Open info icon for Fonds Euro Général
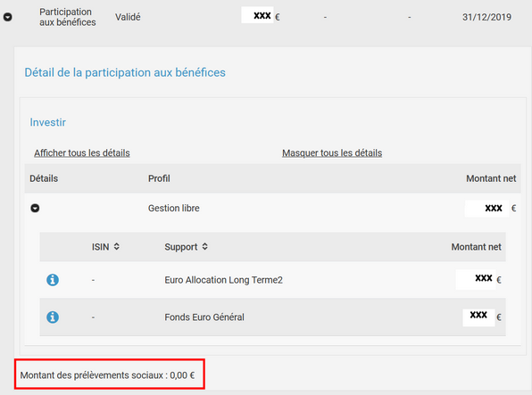Viewport: 532px width, 395px height. pyautogui.click(x=53, y=317)
